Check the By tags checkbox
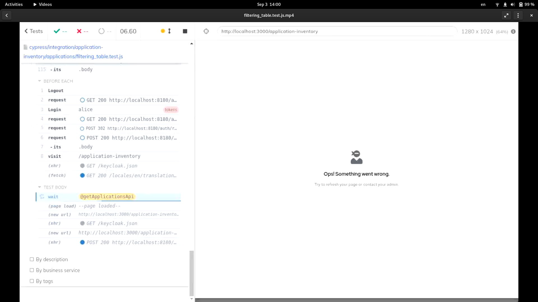The image size is (538, 302). [x=31, y=281]
